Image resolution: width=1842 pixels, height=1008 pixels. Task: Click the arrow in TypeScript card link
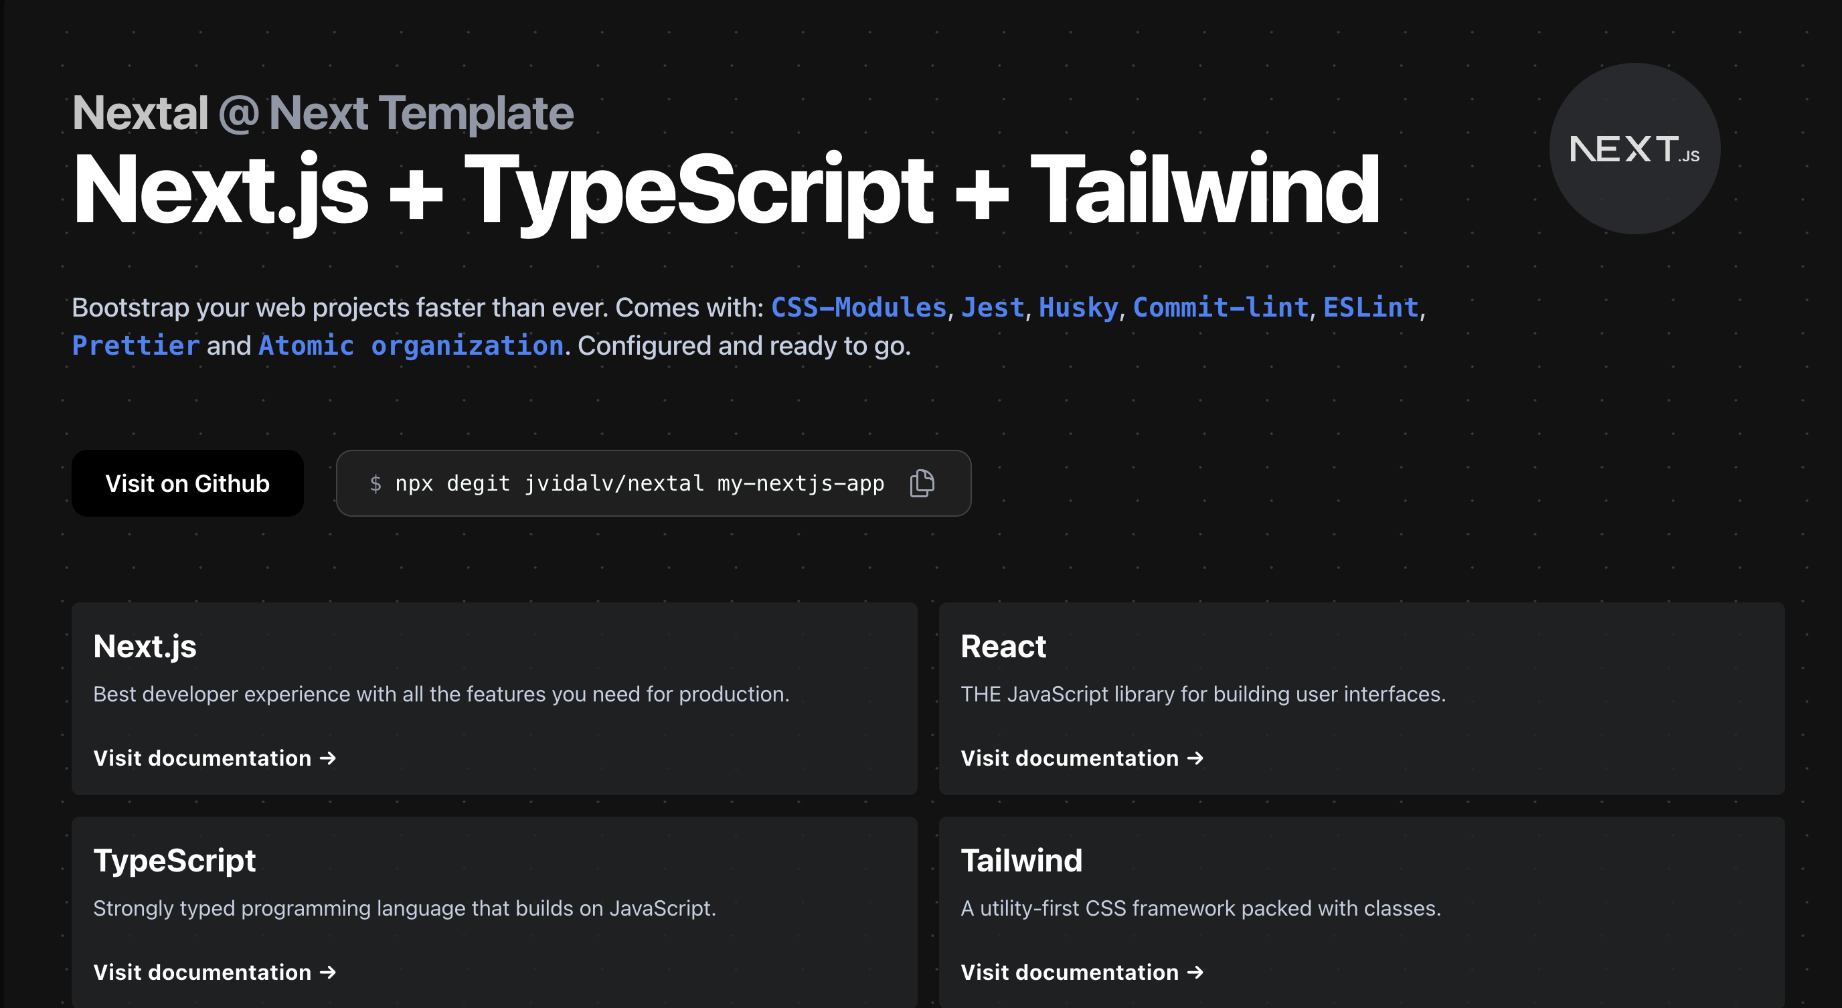point(328,973)
